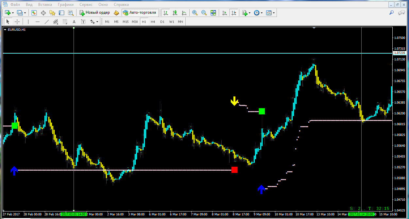
Task: Expand the chart templates dropdown
Action: click(x=274, y=13)
